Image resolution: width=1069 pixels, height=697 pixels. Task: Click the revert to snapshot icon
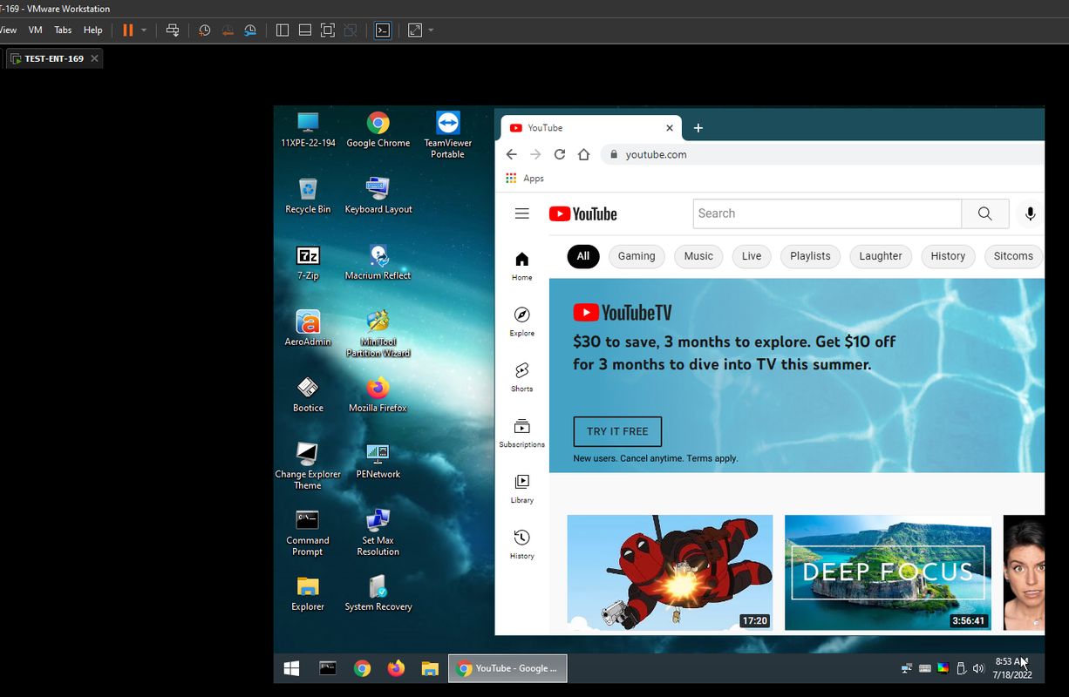click(x=228, y=30)
